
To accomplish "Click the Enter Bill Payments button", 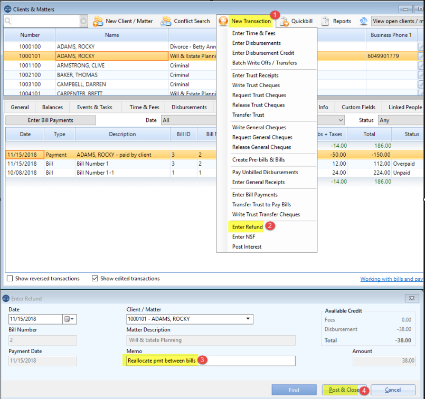I will [50, 120].
